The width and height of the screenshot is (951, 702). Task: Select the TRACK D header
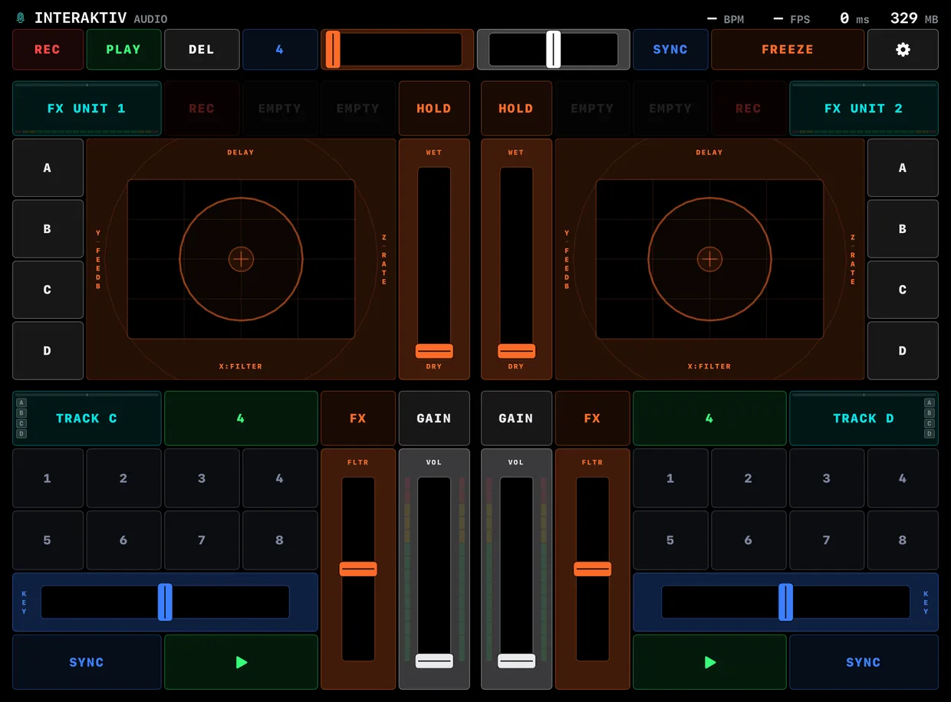[864, 418]
